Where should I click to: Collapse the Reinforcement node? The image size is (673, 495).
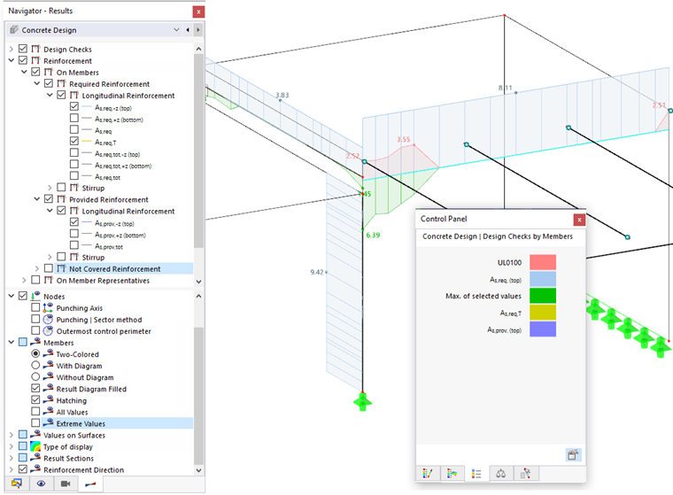pyautogui.click(x=12, y=60)
